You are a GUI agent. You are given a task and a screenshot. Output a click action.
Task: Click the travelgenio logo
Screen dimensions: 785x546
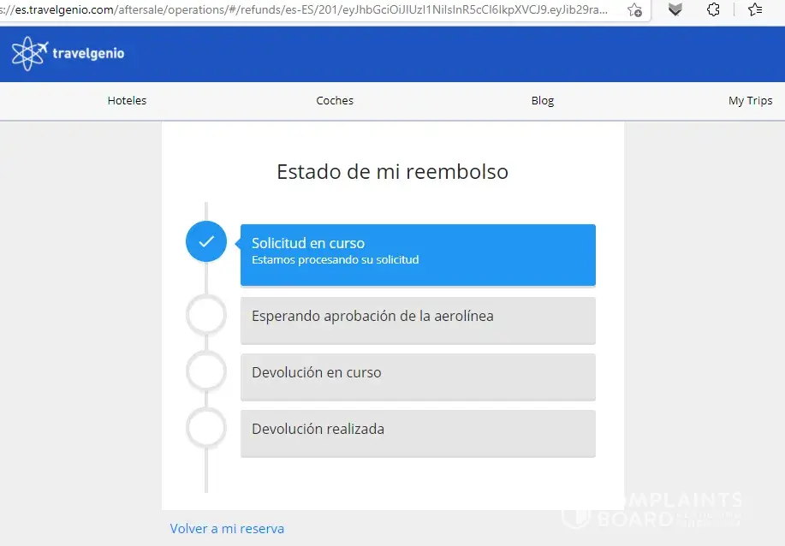coord(68,53)
